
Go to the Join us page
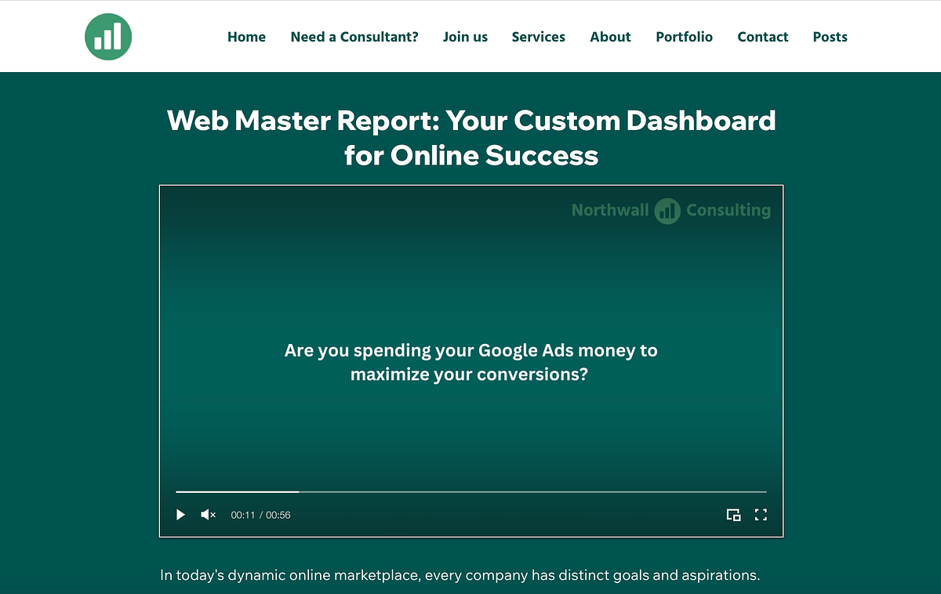(465, 37)
